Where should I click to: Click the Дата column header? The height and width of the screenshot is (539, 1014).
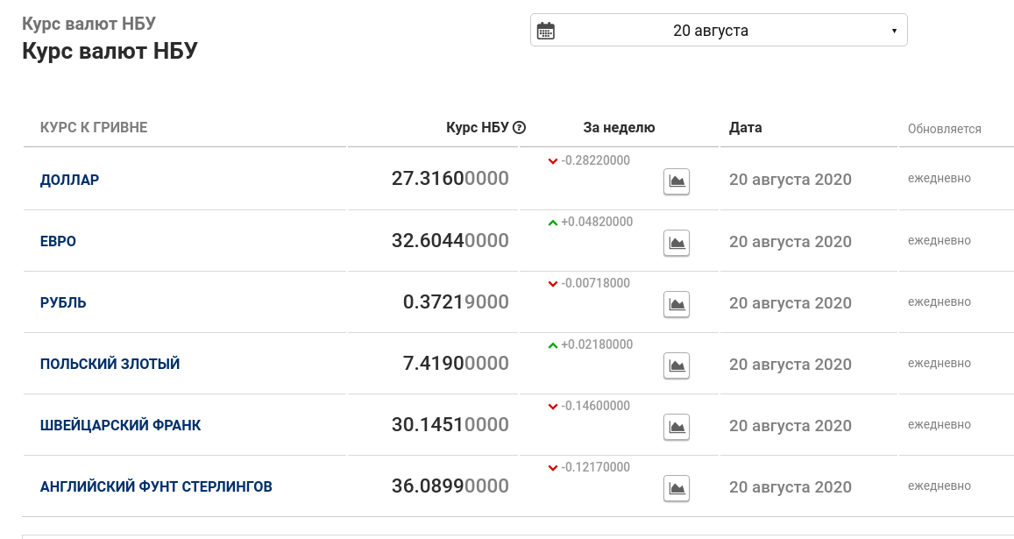[746, 127]
